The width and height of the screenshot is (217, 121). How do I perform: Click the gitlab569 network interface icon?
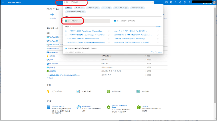pyautogui.click(x=48, y=71)
